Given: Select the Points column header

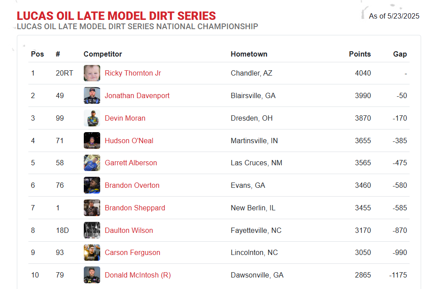Looking at the screenshot, I should 360,54.
